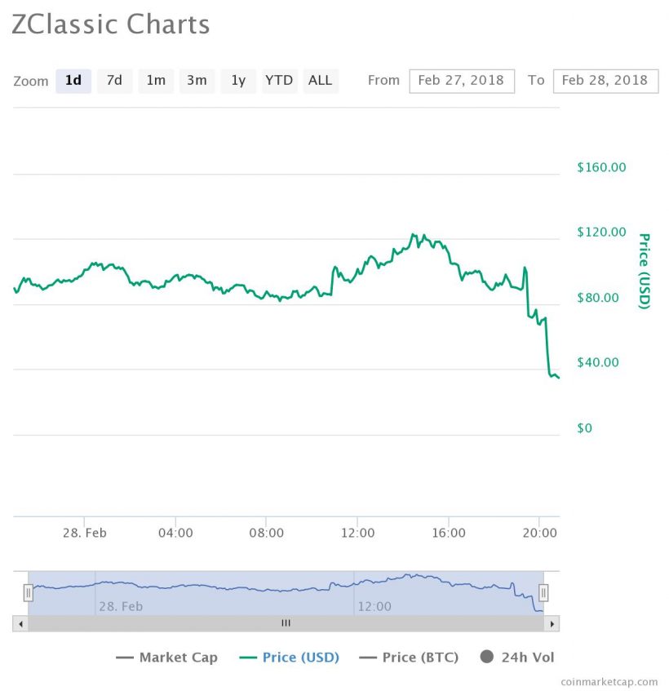Switch to the 1m zoom tab
This screenshot has height=691, width=669.
click(156, 81)
